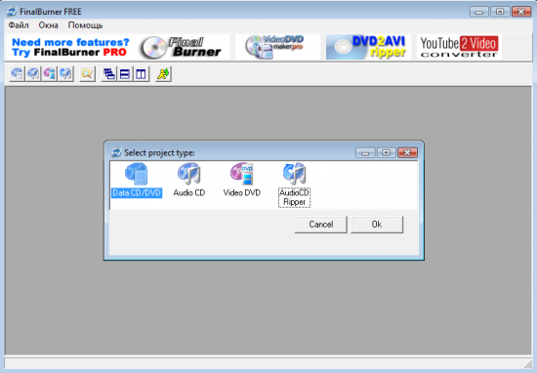Minimize the Select project type dialog

coord(365,152)
